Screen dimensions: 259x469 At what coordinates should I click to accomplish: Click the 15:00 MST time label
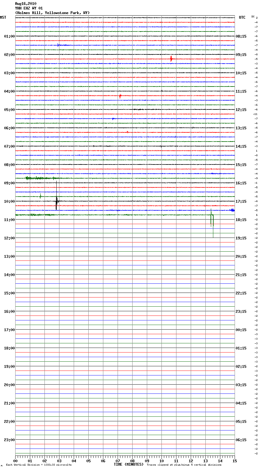tap(9, 293)
